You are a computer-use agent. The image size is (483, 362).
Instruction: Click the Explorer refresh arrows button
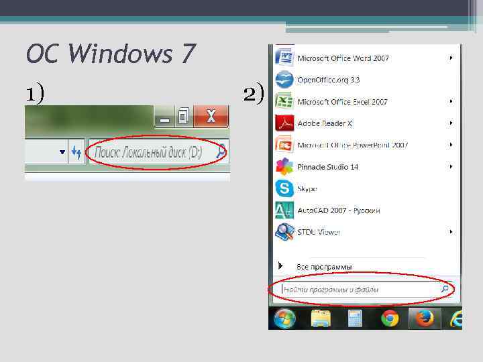click(76, 152)
